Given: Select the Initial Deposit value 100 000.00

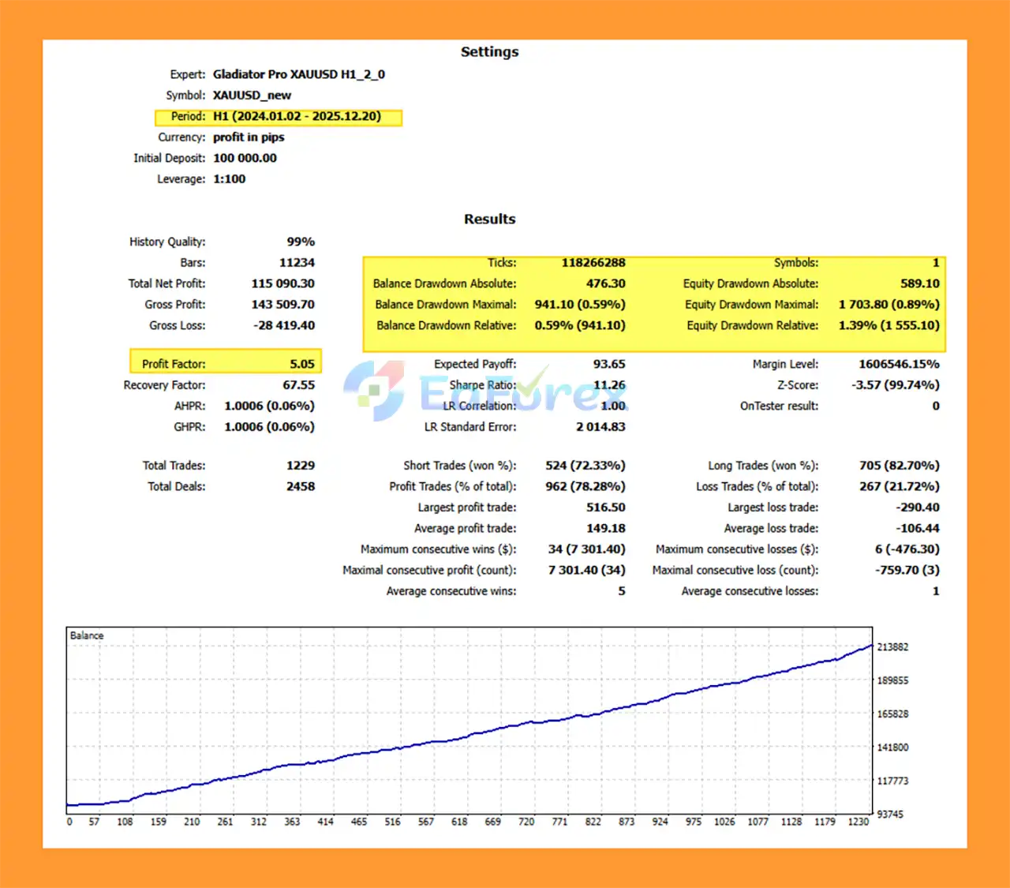Looking at the screenshot, I should click(x=245, y=158).
